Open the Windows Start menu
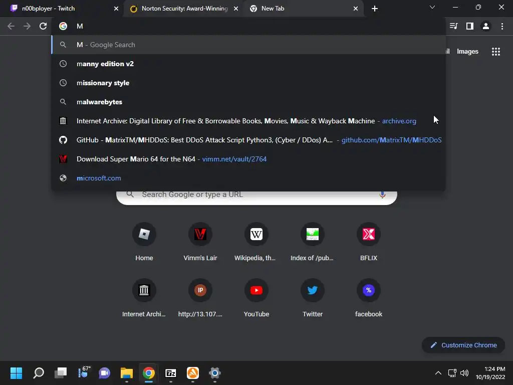 pos(16,373)
